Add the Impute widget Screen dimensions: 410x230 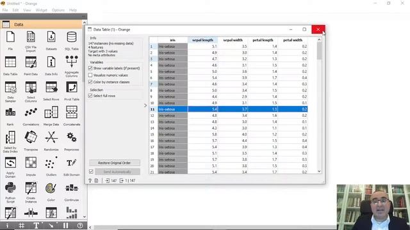(31, 163)
